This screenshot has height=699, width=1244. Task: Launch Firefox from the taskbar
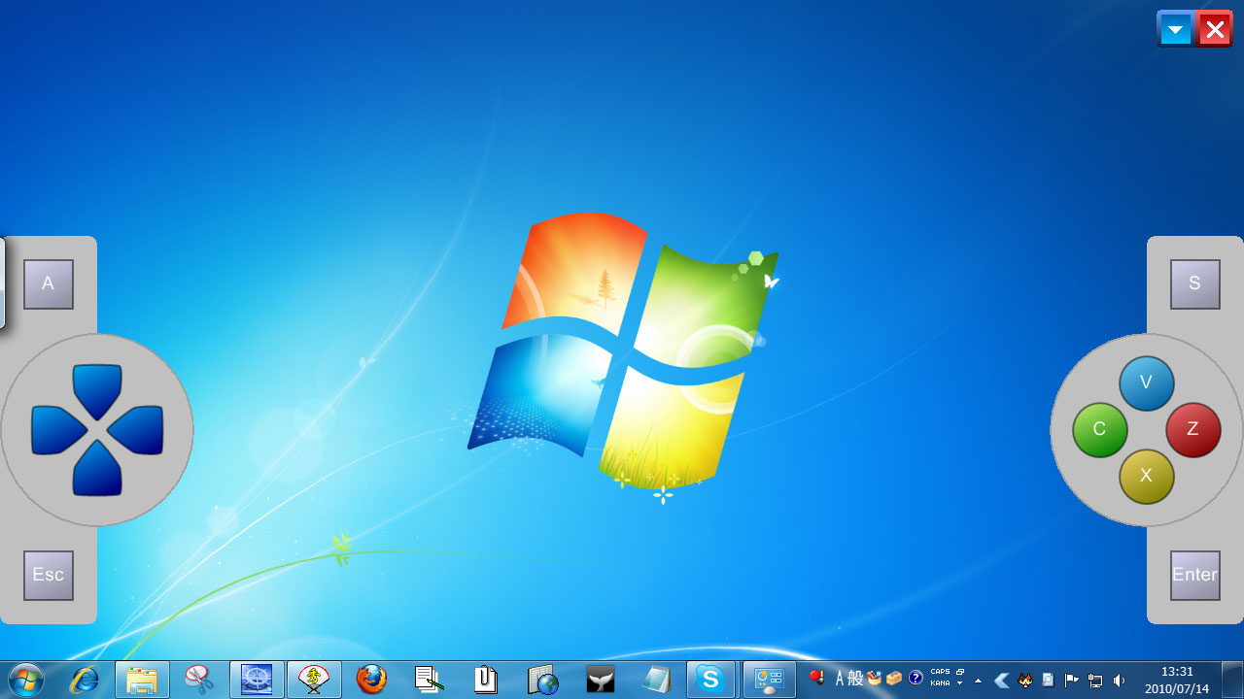pyautogui.click(x=371, y=680)
